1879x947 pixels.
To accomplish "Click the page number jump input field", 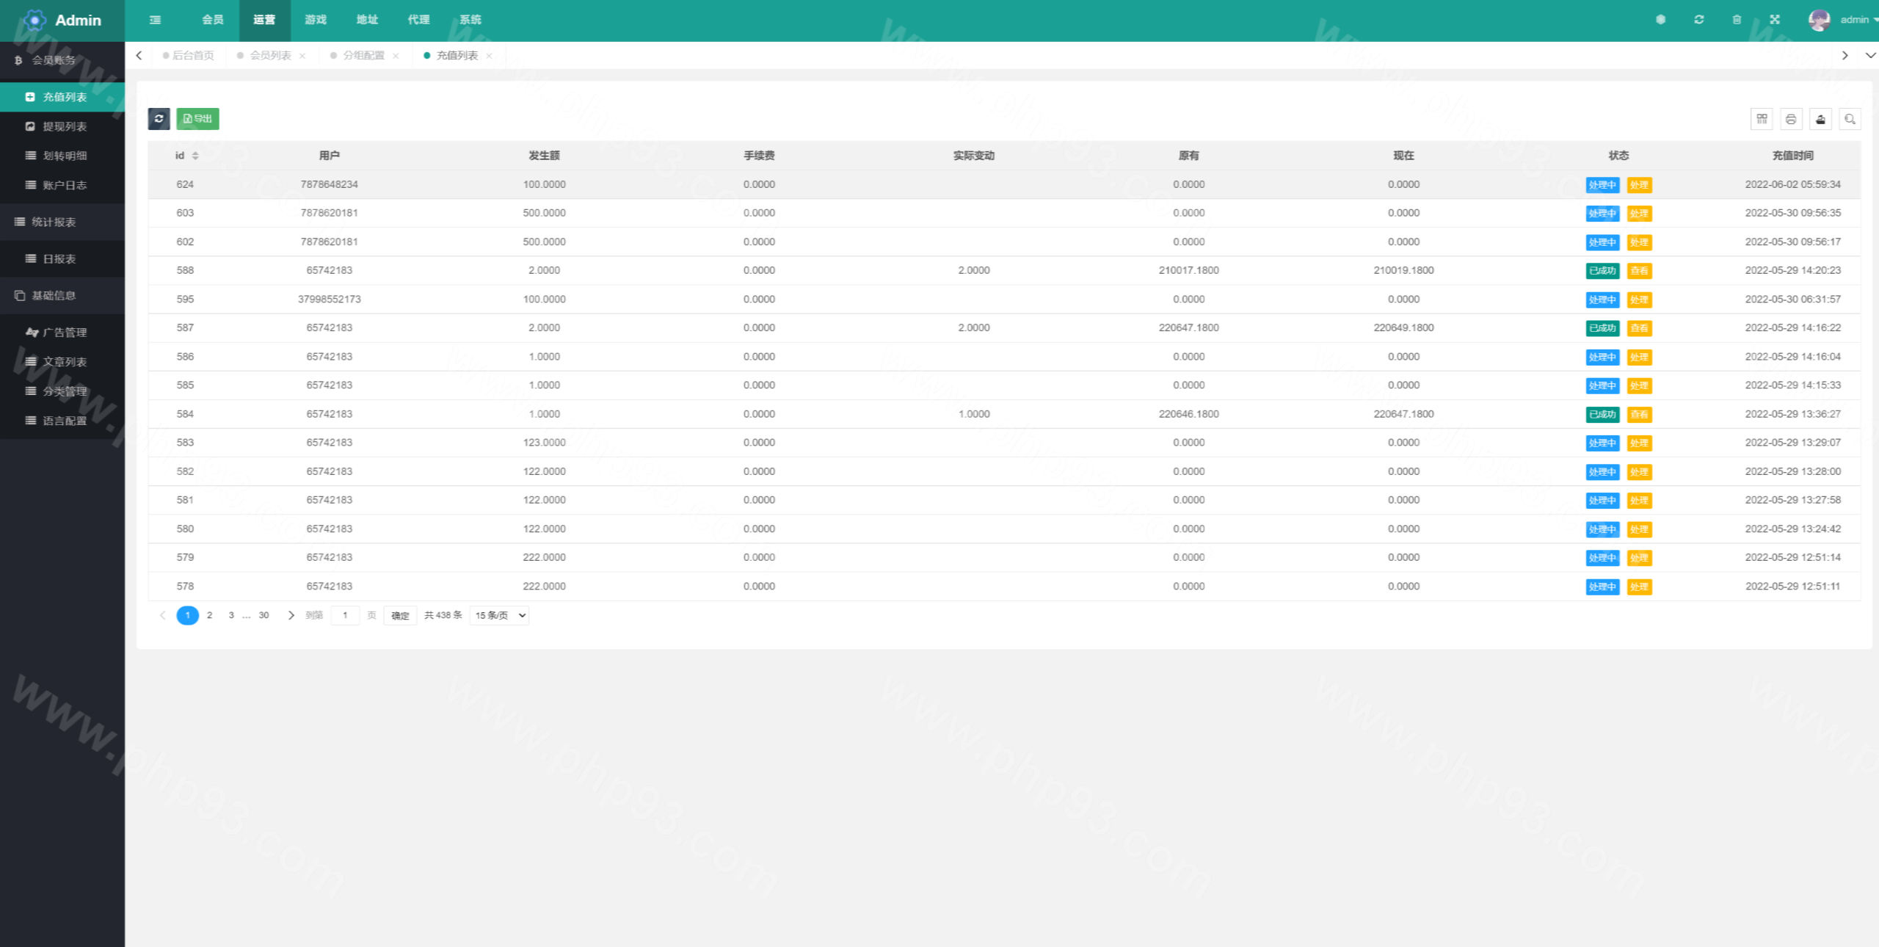I will tap(345, 615).
